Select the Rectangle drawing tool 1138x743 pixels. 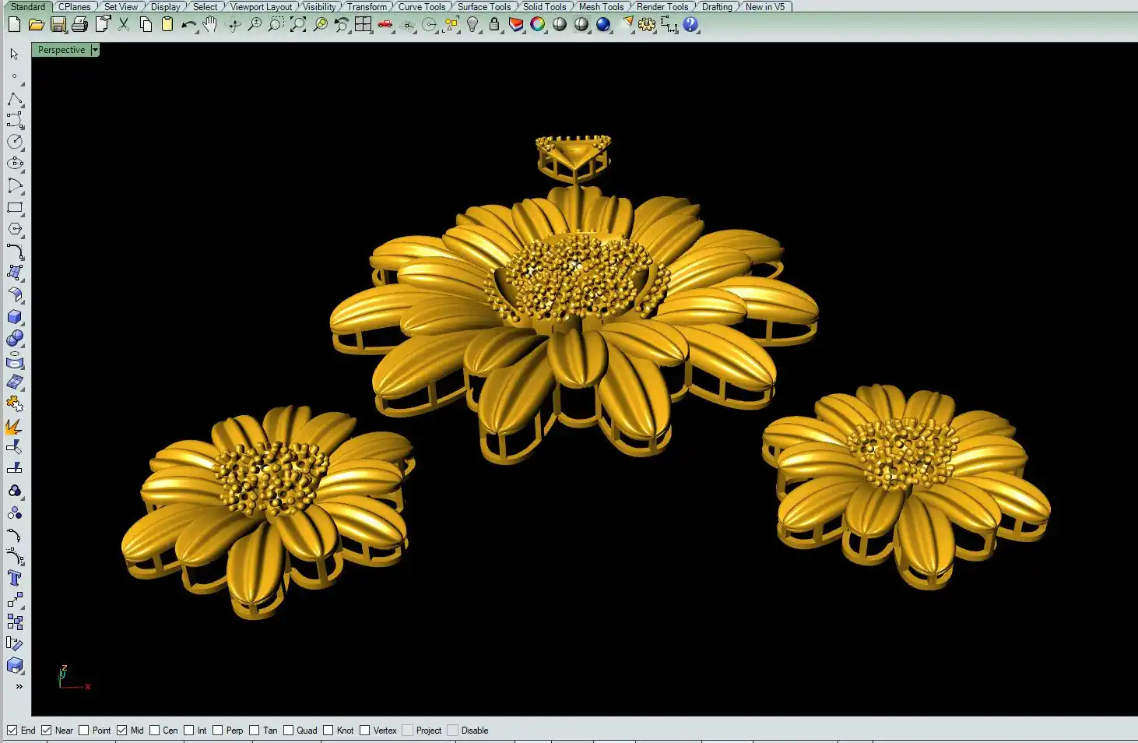pyautogui.click(x=15, y=208)
